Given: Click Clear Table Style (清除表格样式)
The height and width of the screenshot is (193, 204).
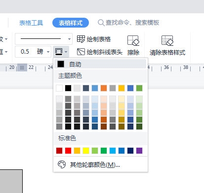Looking at the screenshot, I should pyautogui.click(x=167, y=45).
